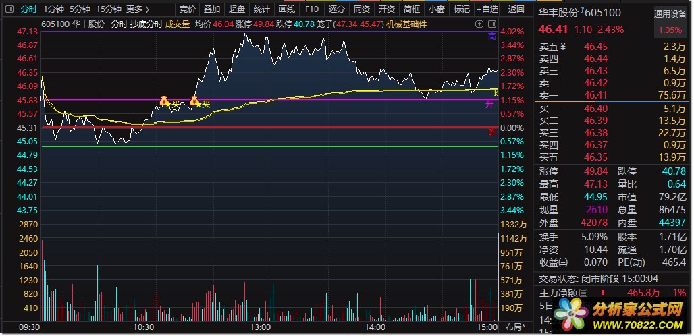
Task: Click the 最高 value 47.13
Action: [595, 184]
